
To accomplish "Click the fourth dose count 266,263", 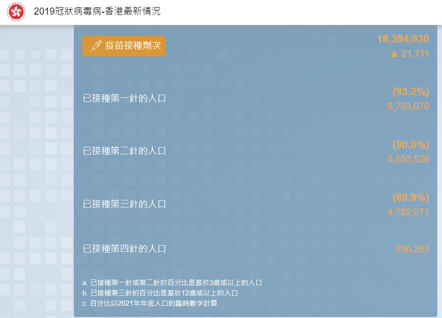I will coord(412,249).
